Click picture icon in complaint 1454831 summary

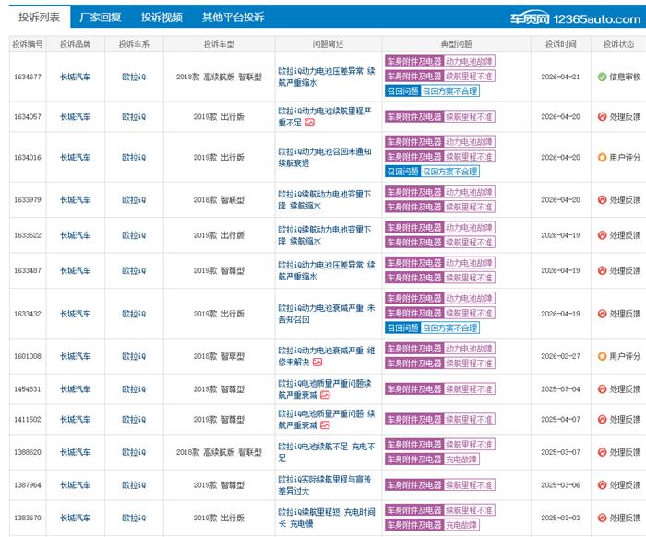click(x=325, y=395)
